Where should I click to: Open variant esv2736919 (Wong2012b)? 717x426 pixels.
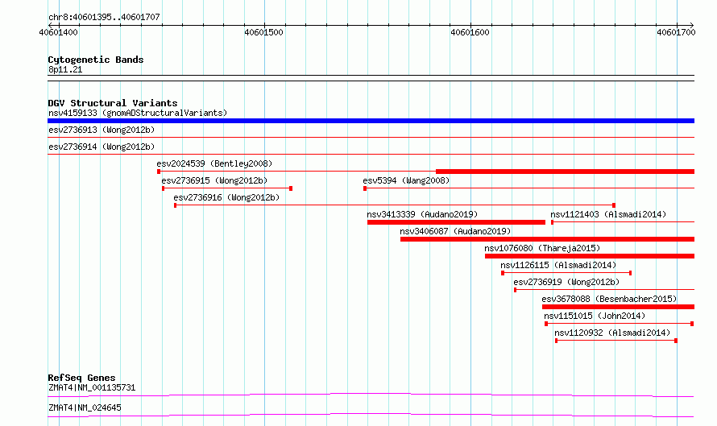tap(566, 282)
